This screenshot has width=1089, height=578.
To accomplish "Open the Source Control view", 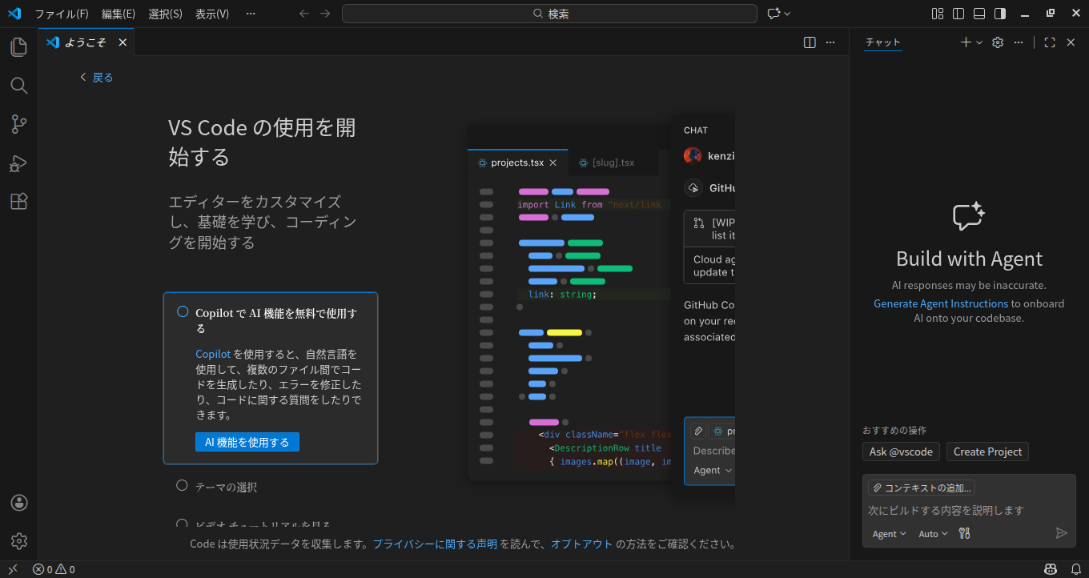I will (x=18, y=124).
